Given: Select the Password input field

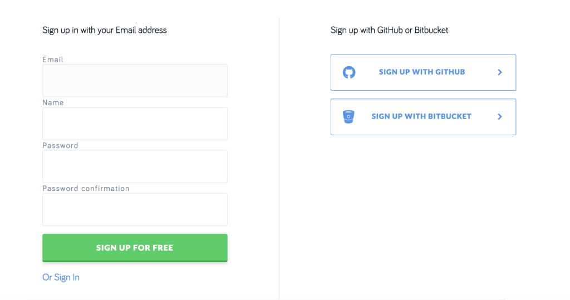Looking at the screenshot, I should point(135,166).
